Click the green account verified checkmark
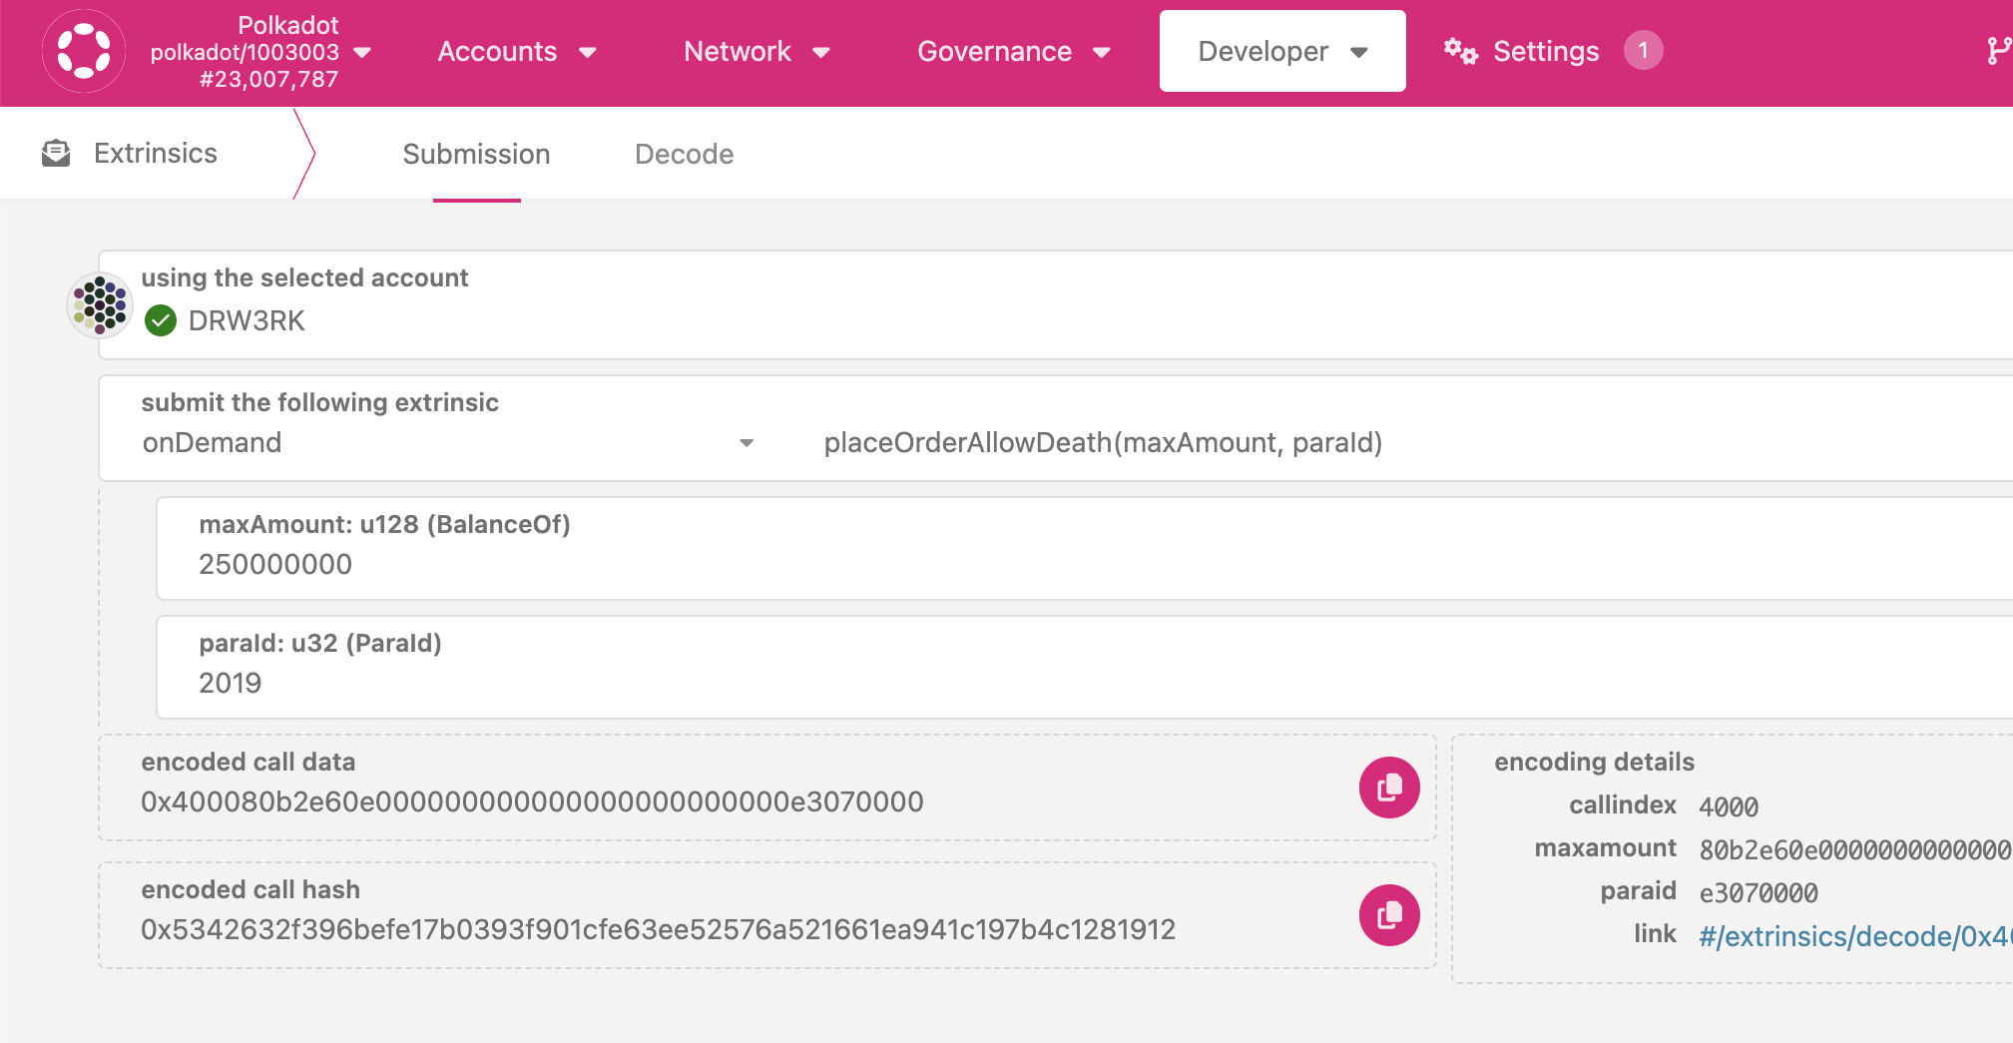Screen dimensions: 2013x1043 click(161, 320)
